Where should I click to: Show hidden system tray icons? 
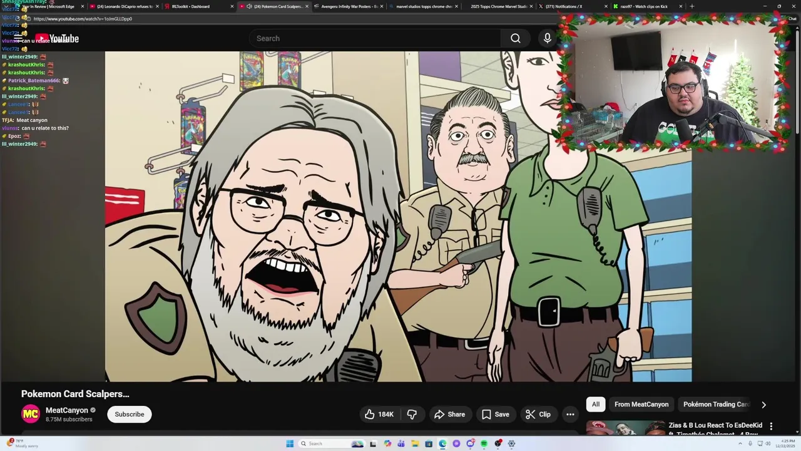pyautogui.click(x=740, y=443)
